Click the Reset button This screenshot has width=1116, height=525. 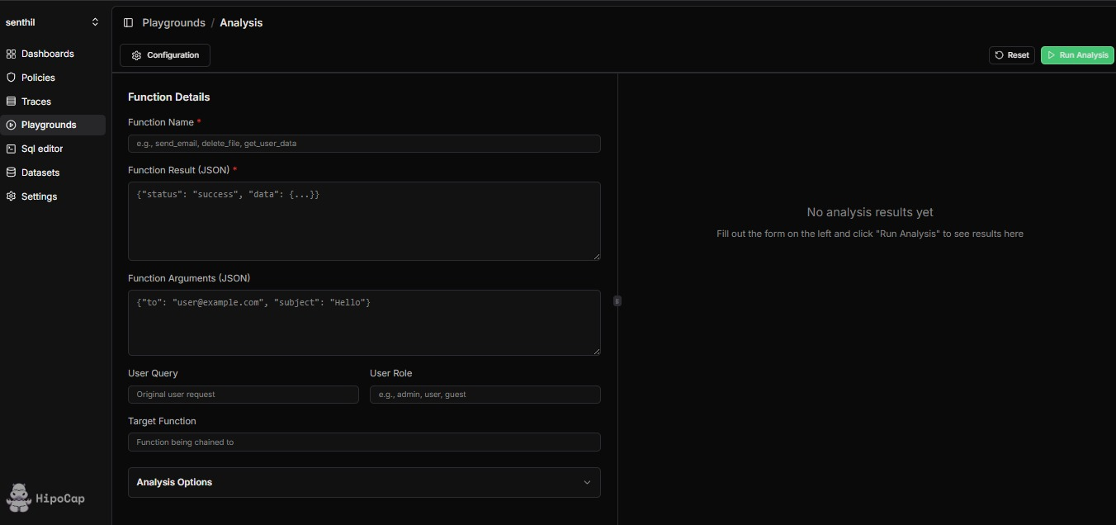tap(1012, 55)
